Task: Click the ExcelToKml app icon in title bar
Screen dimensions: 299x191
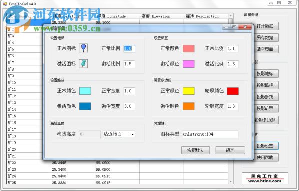Action: 5,4
